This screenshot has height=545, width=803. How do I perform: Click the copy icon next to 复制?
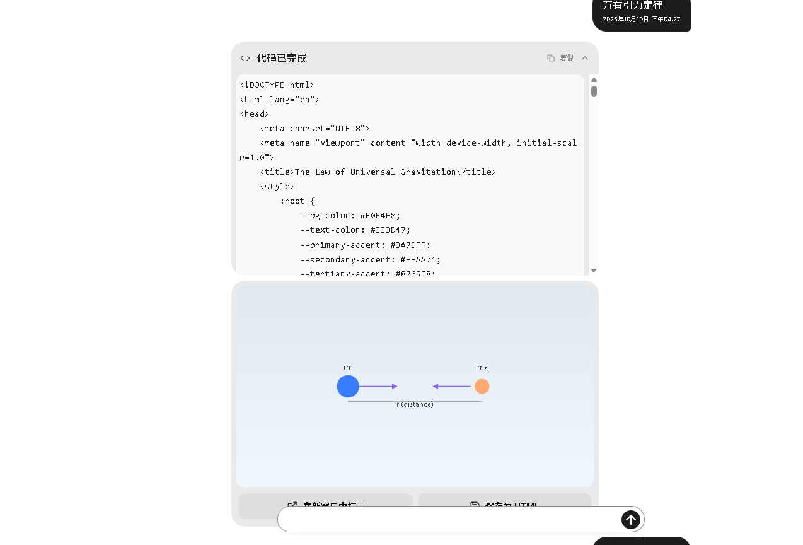[x=551, y=58]
